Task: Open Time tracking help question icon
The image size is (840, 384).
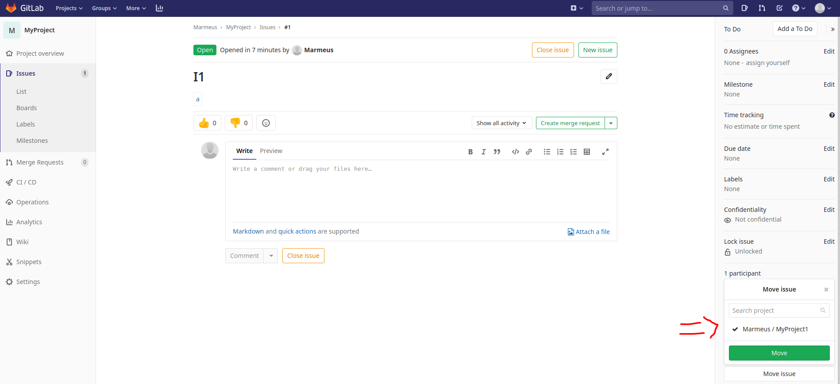Action: (832, 115)
